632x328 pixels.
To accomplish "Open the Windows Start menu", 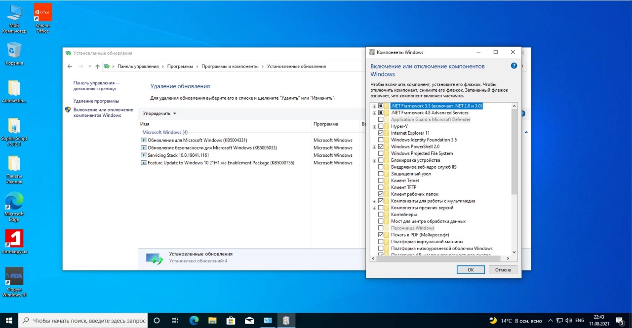I will tap(9, 321).
